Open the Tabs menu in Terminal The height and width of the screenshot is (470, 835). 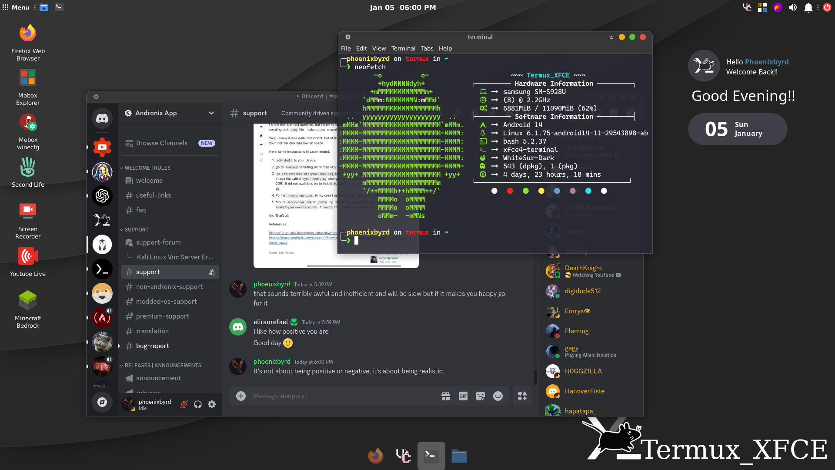coord(427,48)
